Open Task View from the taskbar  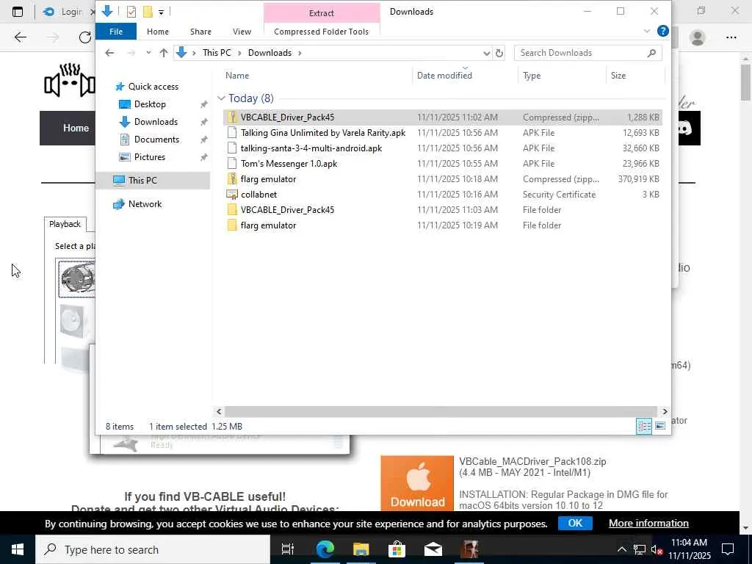[x=287, y=549]
